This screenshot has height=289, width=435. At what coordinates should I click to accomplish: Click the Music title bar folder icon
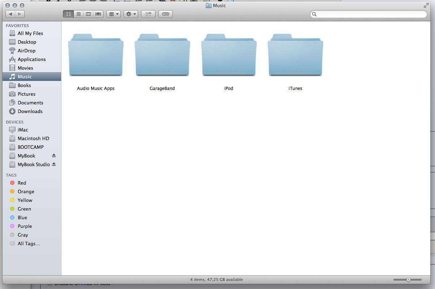[x=209, y=5]
